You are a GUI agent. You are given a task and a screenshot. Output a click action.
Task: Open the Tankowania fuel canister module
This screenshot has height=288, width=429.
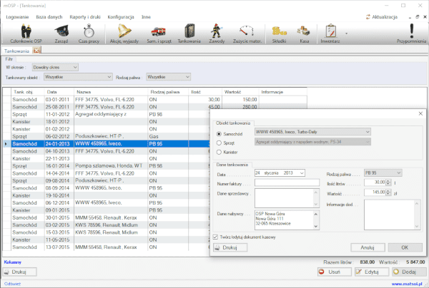pos(189,34)
